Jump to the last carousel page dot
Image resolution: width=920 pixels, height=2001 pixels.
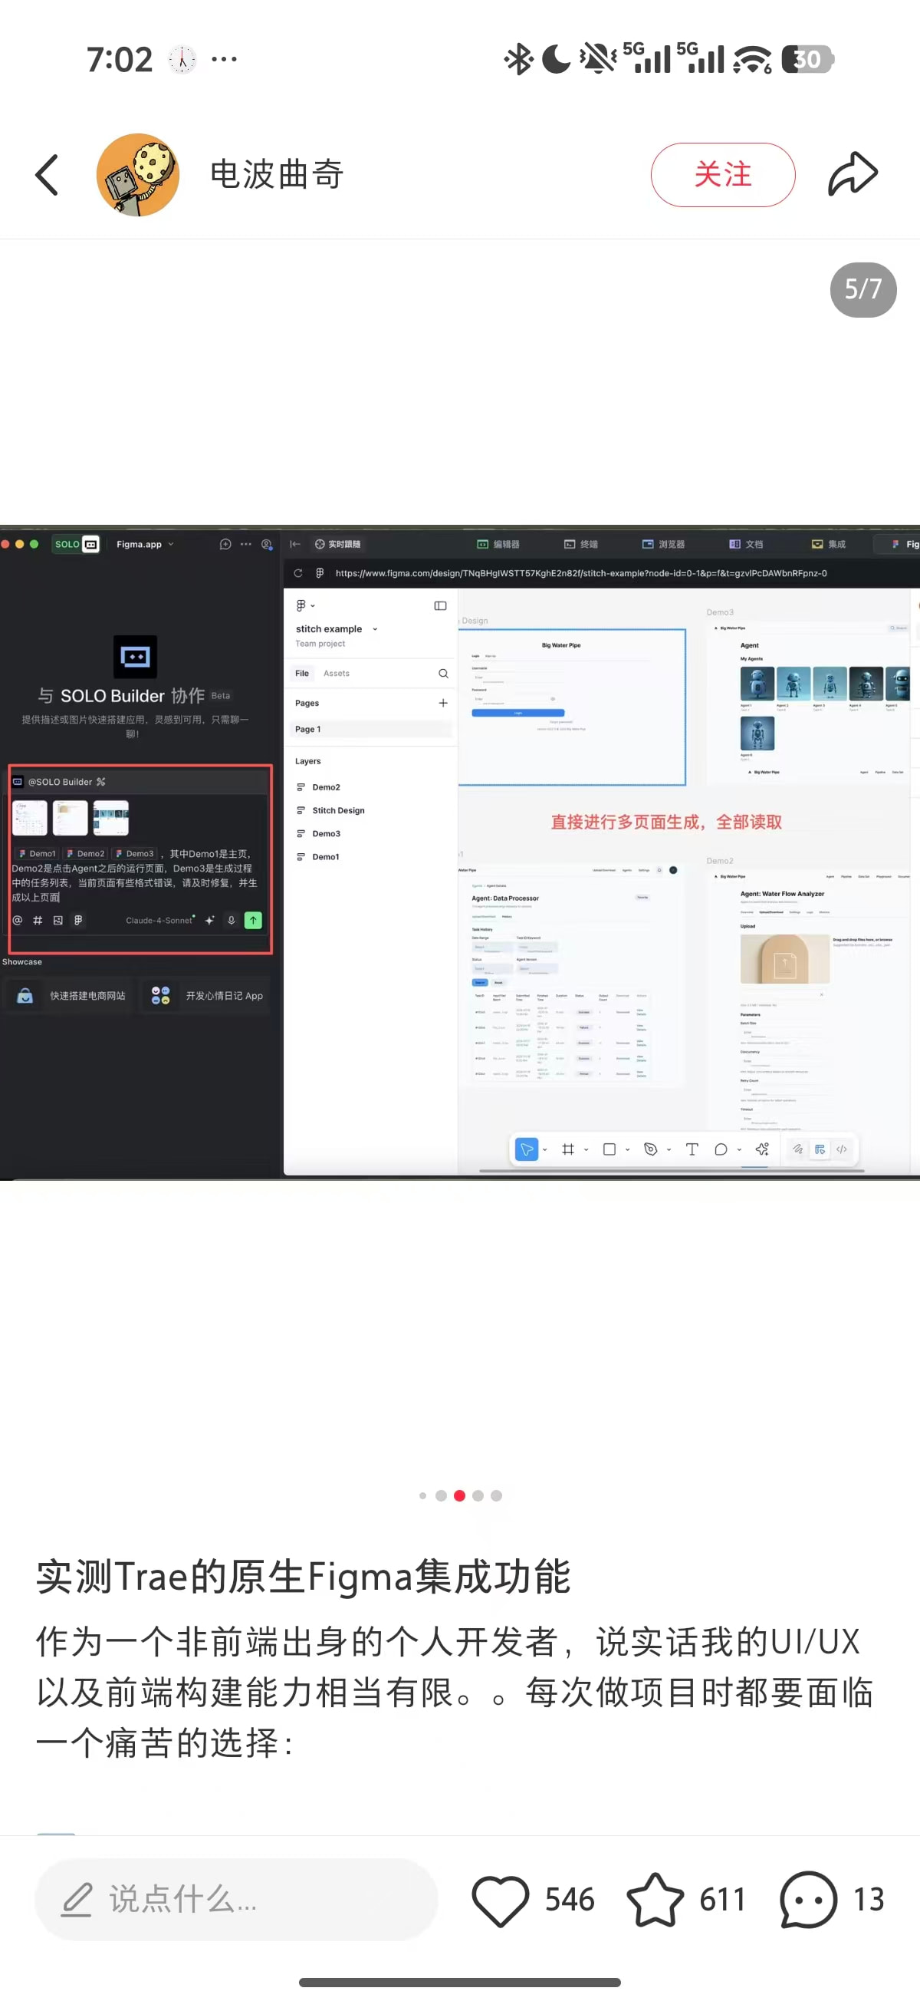(x=496, y=1495)
